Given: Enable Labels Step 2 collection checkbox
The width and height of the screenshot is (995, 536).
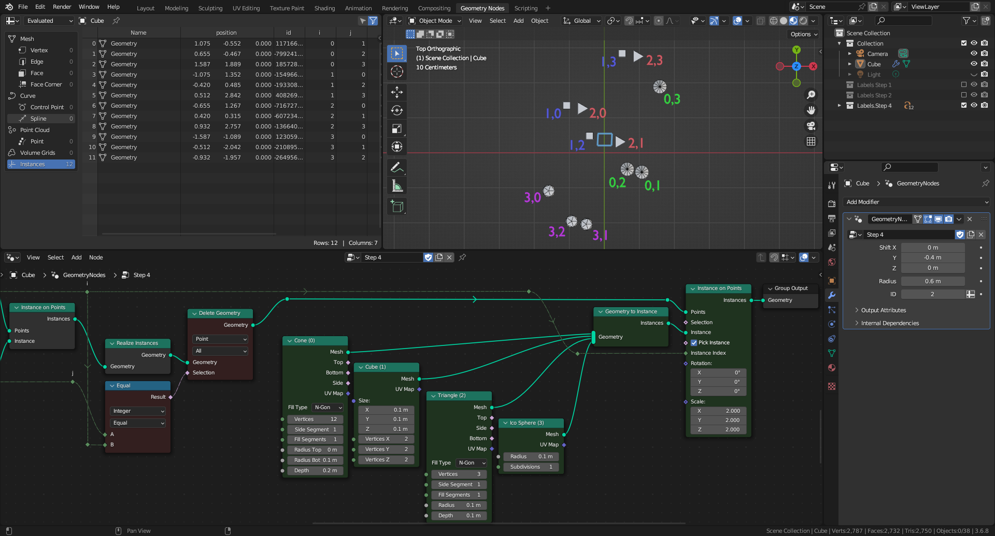Looking at the screenshot, I should tap(964, 95).
